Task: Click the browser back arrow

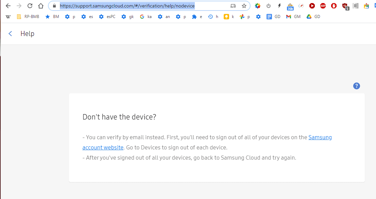Action: [8, 6]
